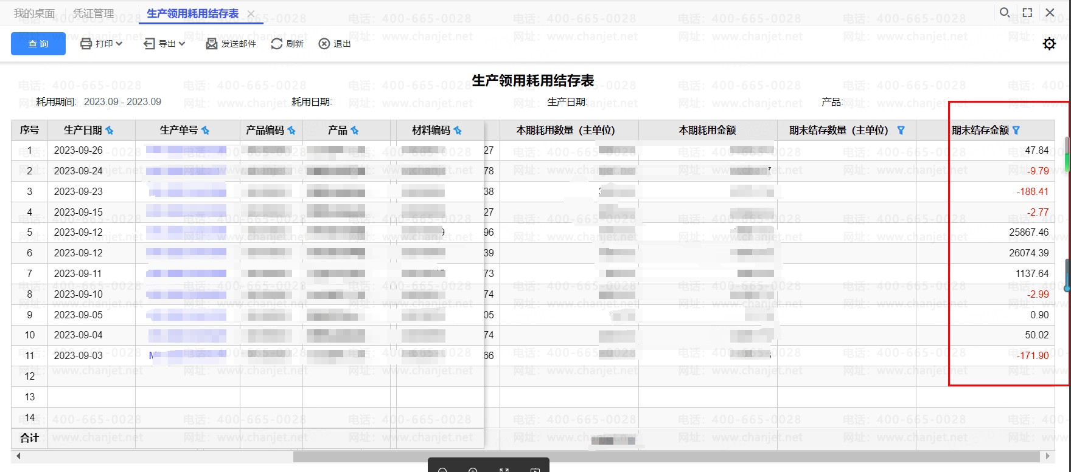Toggle the pin on 产品编码 column
Image resolution: width=1071 pixels, height=472 pixels.
click(x=291, y=131)
